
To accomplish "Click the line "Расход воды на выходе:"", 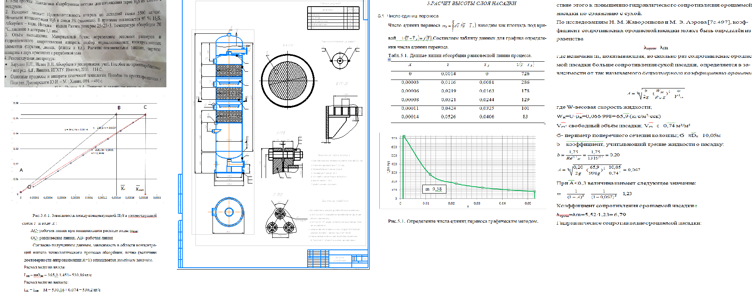I will 46,282.
